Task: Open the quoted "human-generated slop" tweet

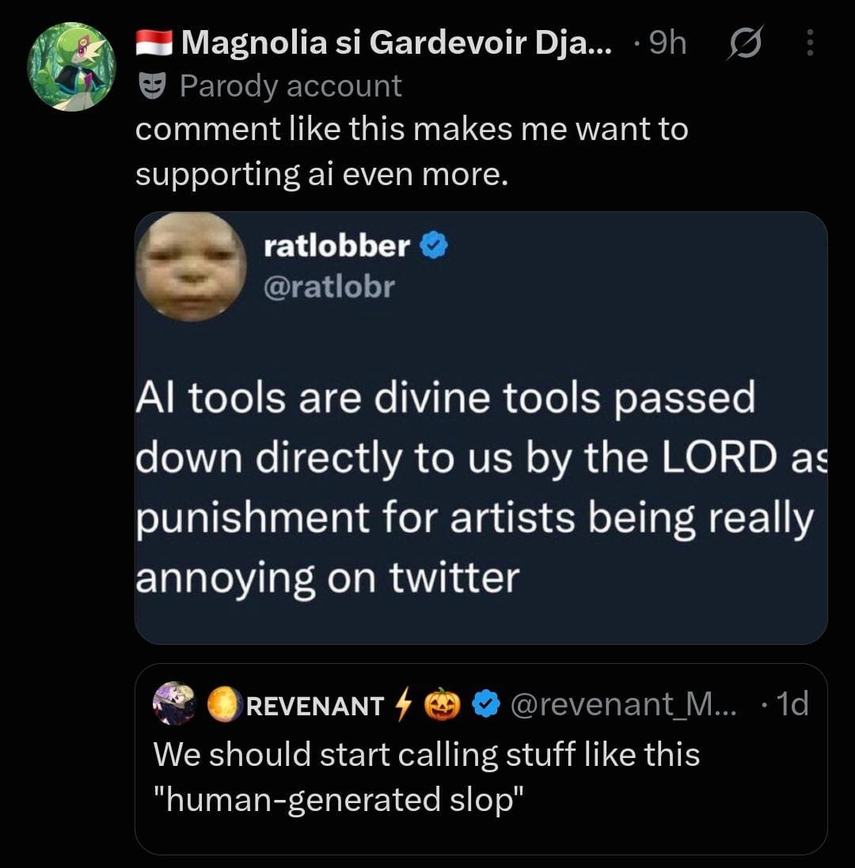Action: (x=481, y=758)
